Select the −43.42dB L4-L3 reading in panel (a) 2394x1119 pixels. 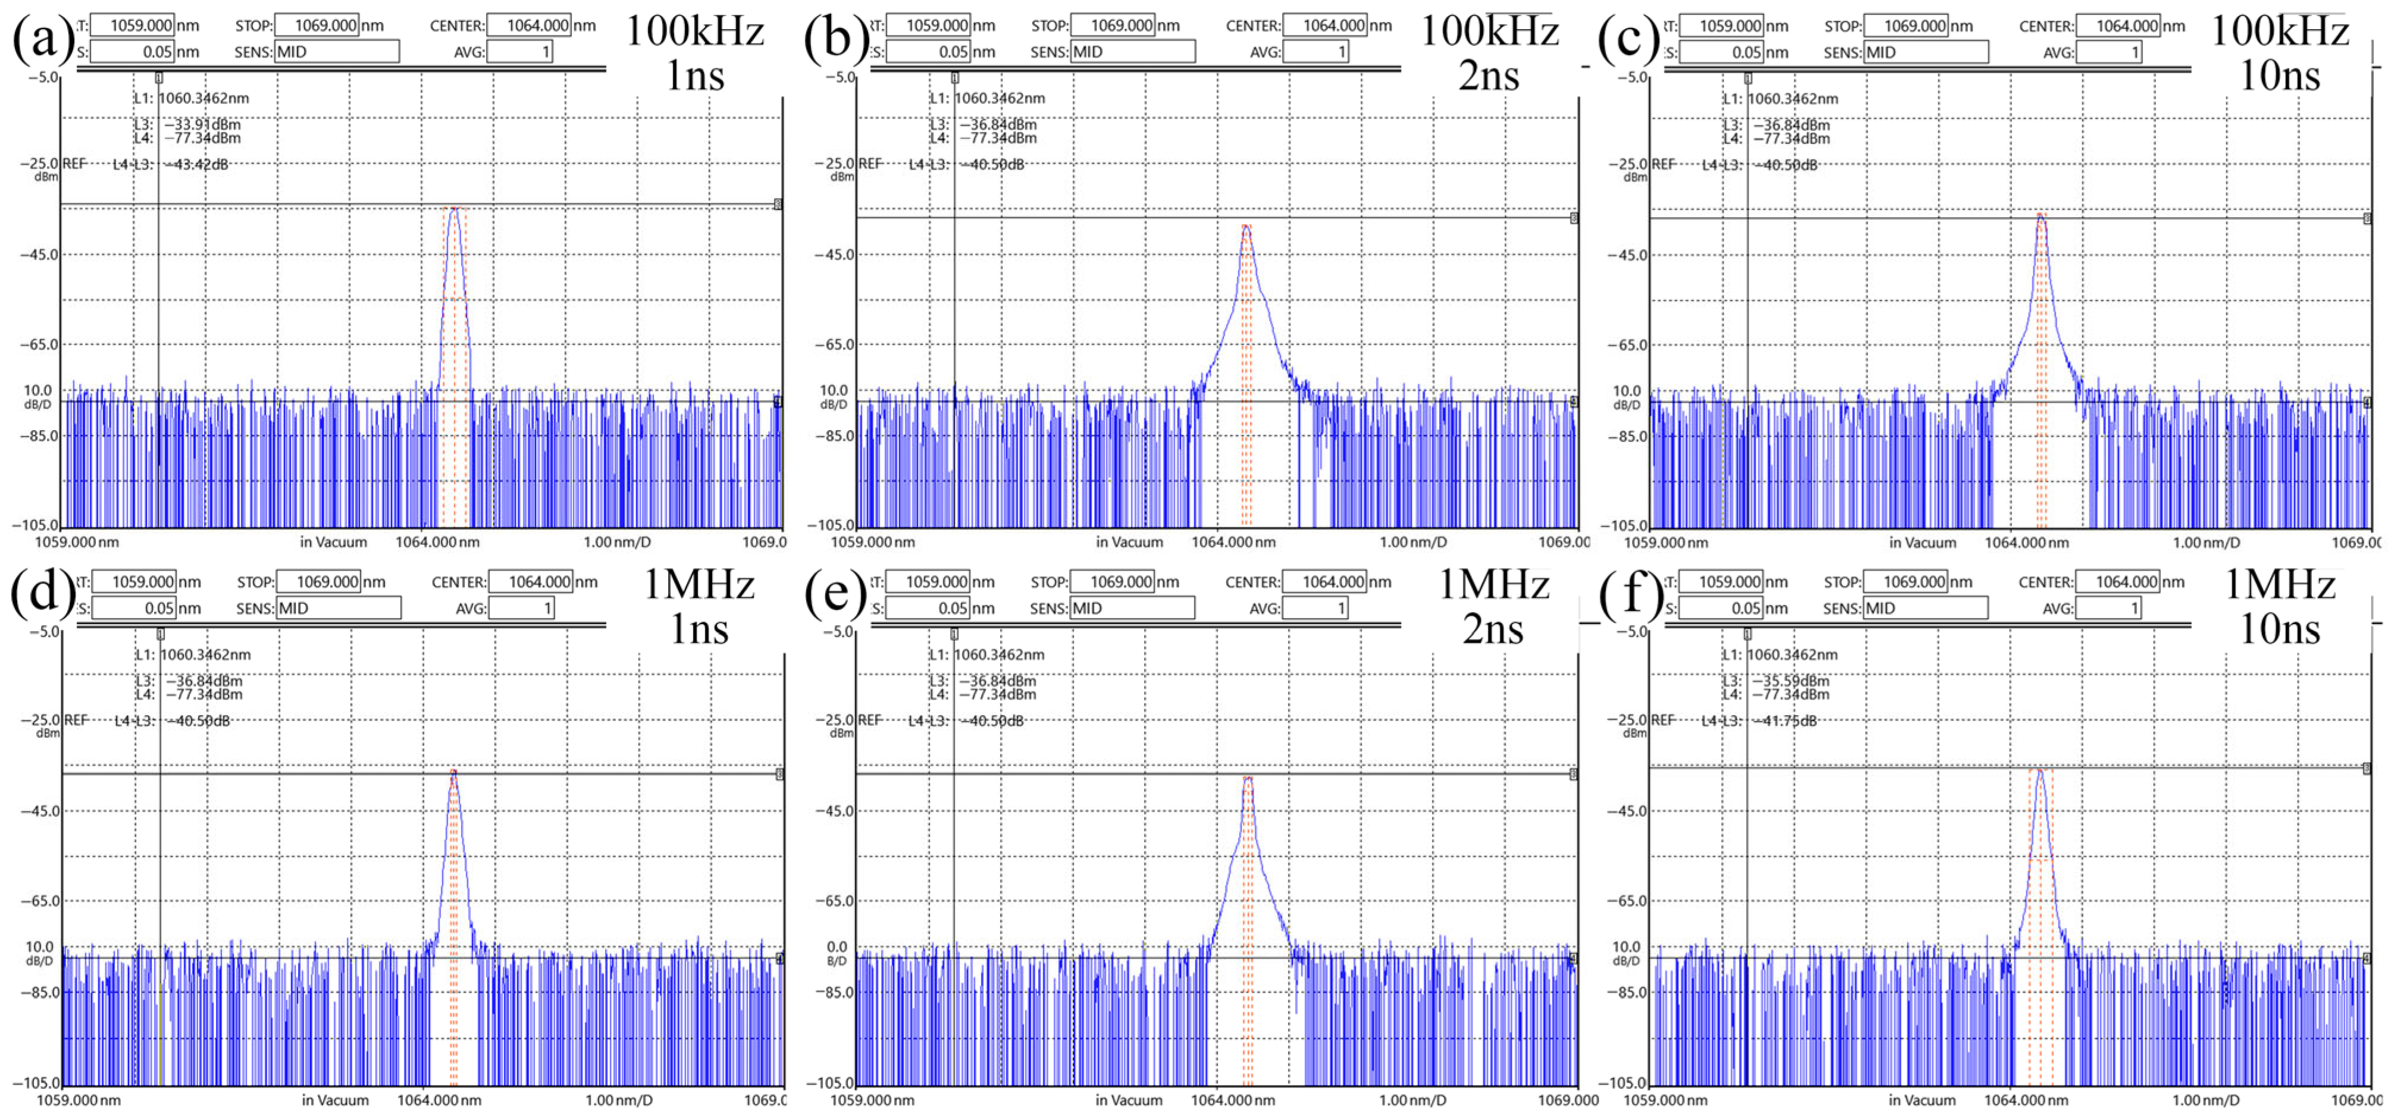point(197,165)
